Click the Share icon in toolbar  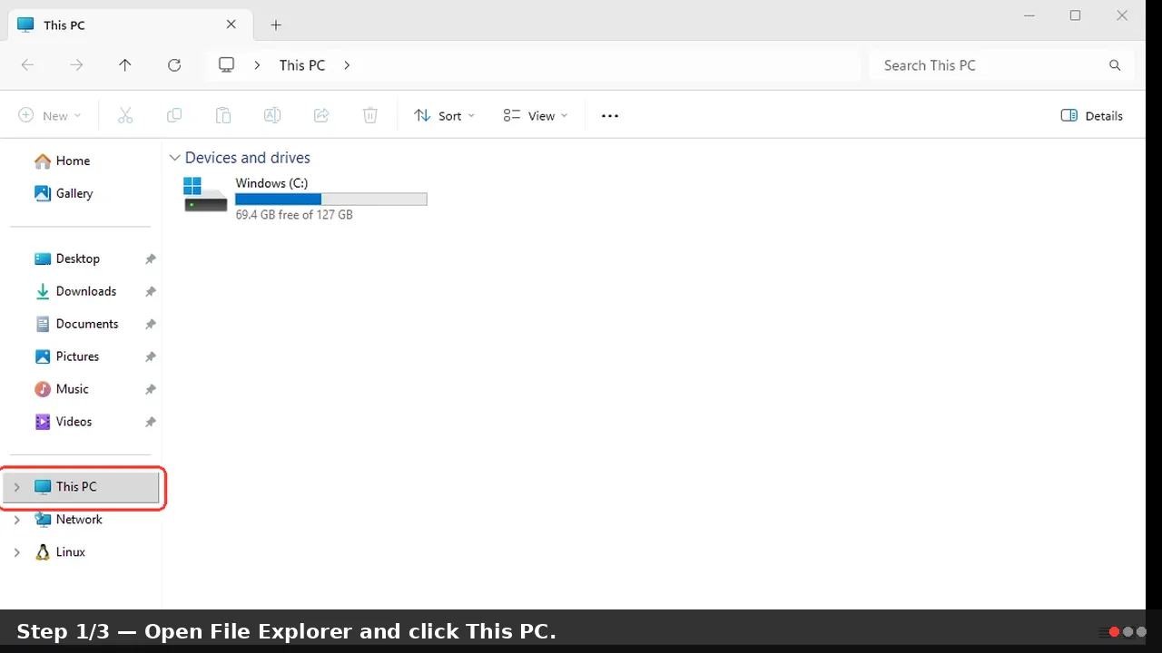tap(320, 115)
